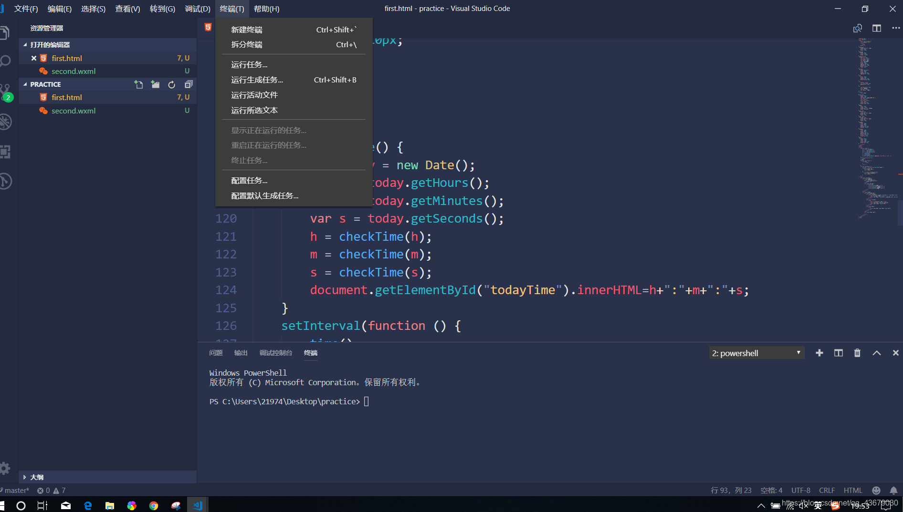Screen dimensions: 903x512
Task: Choose 运行任务... menu entry
Action: pyautogui.click(x=294, y=64)
